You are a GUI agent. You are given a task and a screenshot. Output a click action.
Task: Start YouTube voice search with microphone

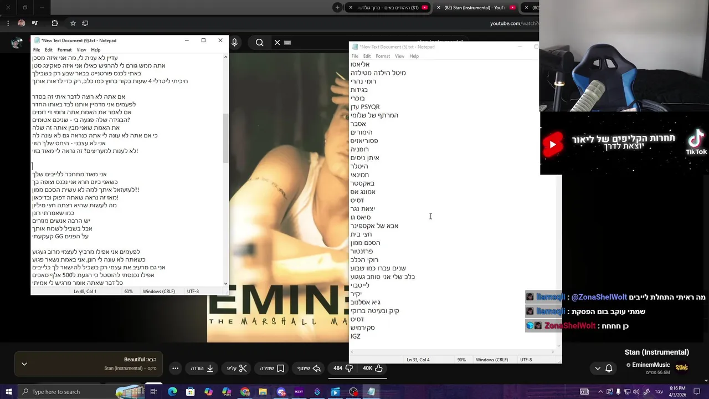[234, 42]
